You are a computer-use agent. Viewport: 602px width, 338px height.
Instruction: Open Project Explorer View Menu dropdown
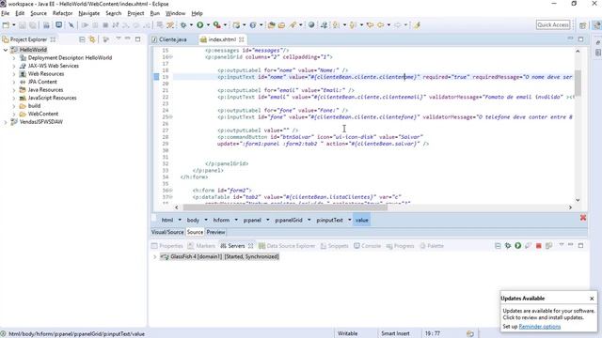click(119, 39)
